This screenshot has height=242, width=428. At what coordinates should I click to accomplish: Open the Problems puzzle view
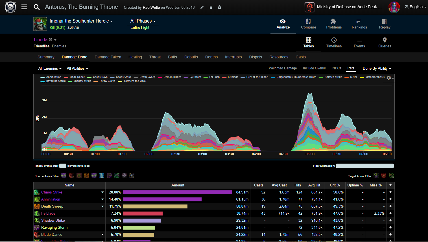tap(334, 24)
